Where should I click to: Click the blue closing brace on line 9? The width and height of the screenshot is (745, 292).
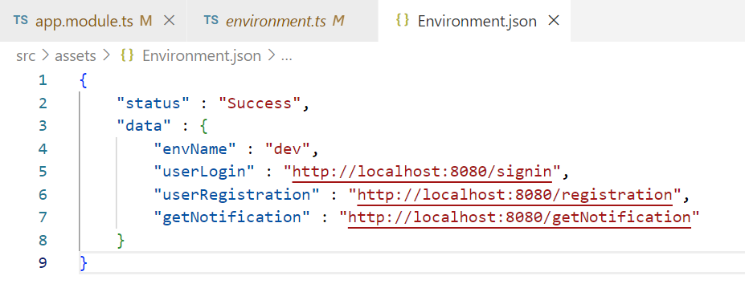(x=84, y=263)
